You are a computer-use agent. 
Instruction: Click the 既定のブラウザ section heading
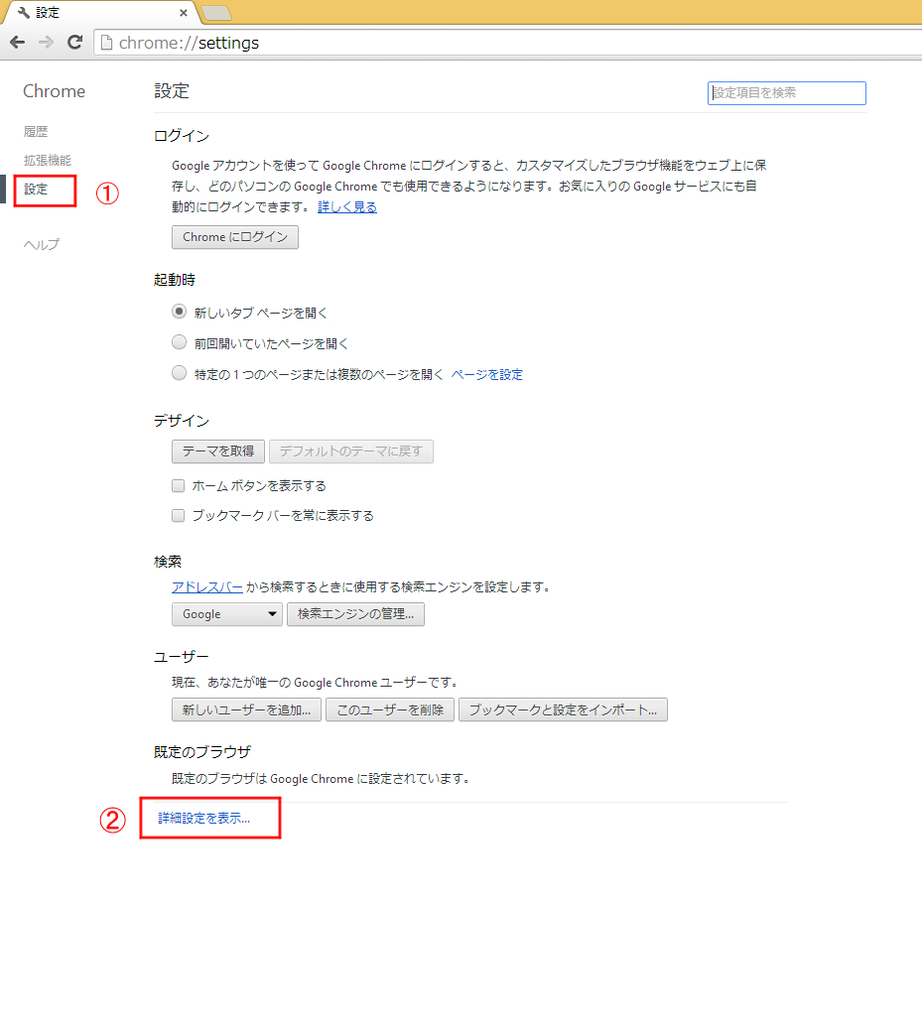202,752
